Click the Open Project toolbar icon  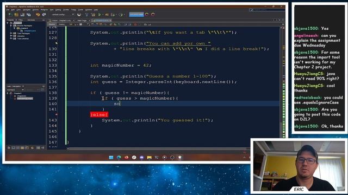pyautogui.click(x=22, y=15)
